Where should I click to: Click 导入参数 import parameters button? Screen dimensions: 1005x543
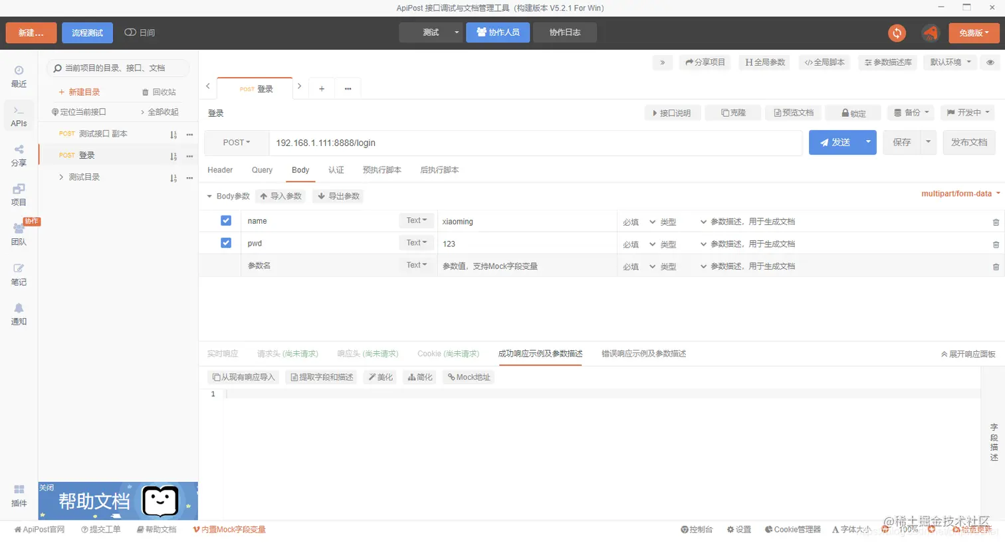click(280, 196)
